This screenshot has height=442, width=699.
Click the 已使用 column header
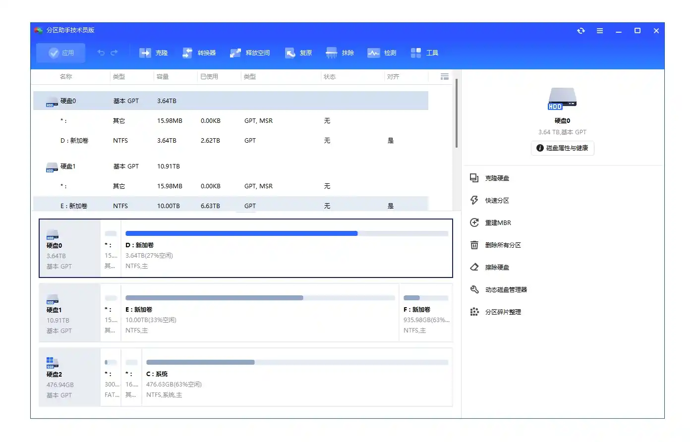point(209,77)
